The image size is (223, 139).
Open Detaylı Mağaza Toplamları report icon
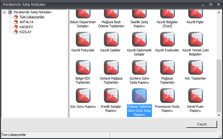pyautogui.click(x=111, y=67)
